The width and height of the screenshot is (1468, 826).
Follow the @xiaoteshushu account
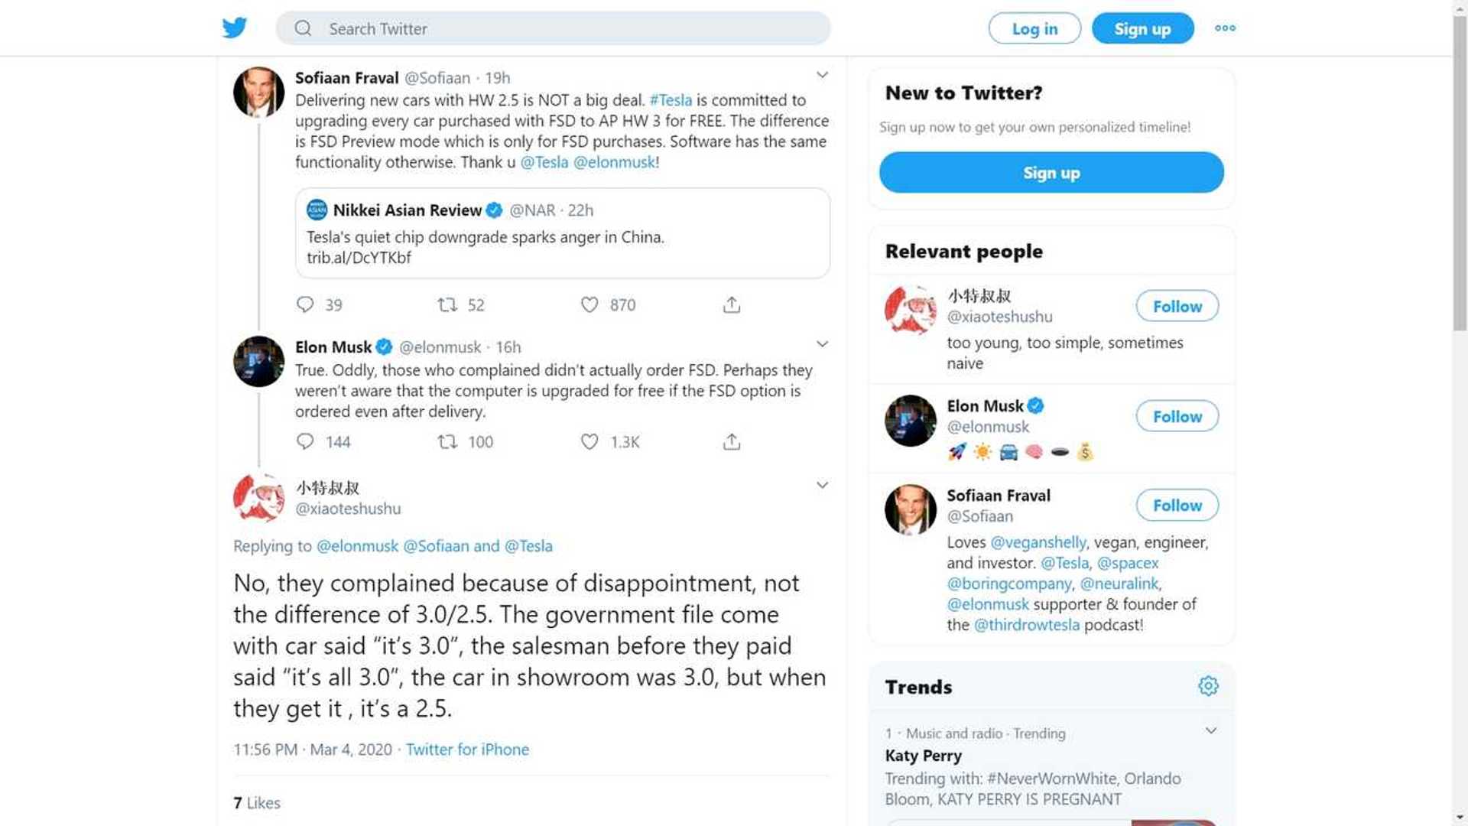(1177, 306)
